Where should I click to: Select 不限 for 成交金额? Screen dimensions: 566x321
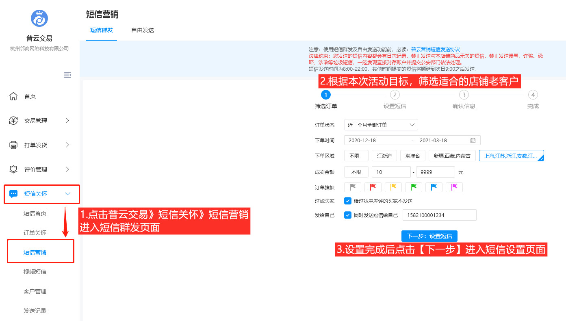[356, 172]
